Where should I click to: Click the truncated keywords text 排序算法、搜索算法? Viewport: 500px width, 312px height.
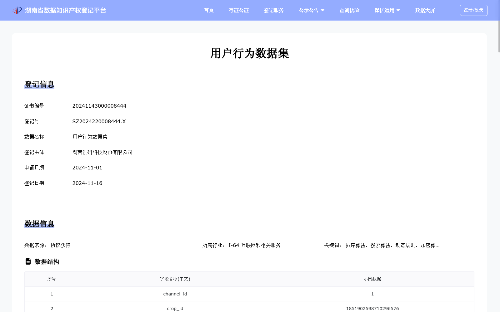pos(392,245)
